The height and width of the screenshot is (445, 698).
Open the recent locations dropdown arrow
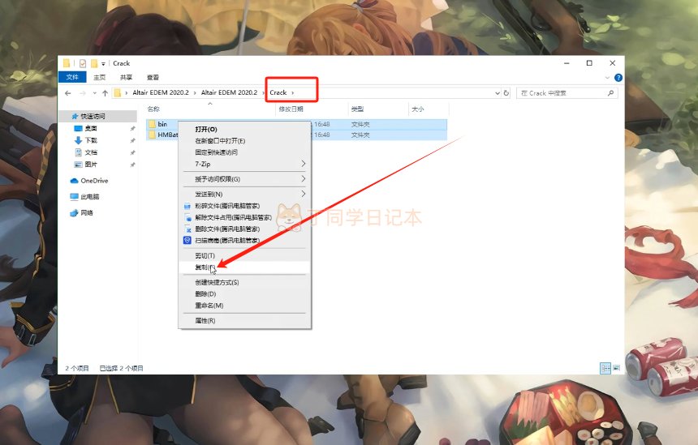coord(94,93)
